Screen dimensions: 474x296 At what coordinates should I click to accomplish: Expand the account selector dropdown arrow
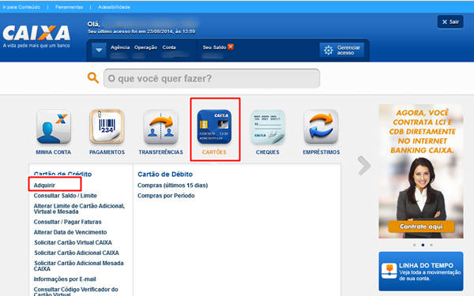pyautogui.click(x=99, y=51)
